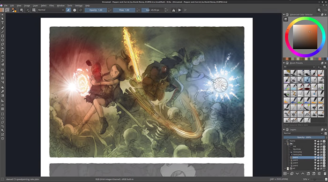Expand the group layer below frame
Image resolution: width=328 pixels, height=182 pixels.
285,144
